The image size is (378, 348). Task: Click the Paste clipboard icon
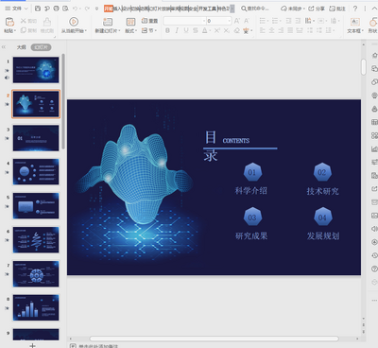coord(9,22)
